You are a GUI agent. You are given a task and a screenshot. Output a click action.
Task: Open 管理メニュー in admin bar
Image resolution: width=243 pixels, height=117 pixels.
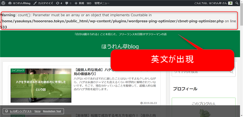(x=102, y=3)
